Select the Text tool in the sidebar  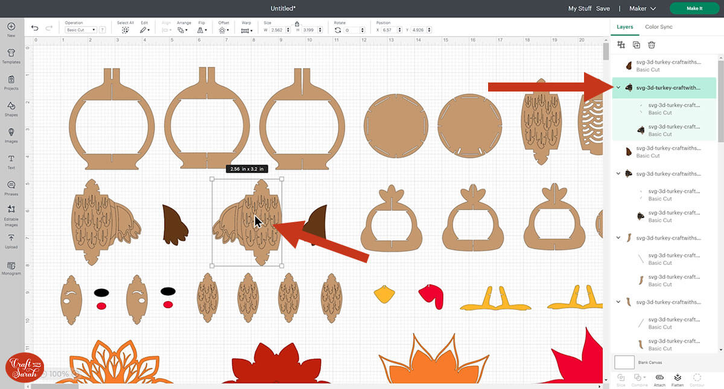coord(11,161)
